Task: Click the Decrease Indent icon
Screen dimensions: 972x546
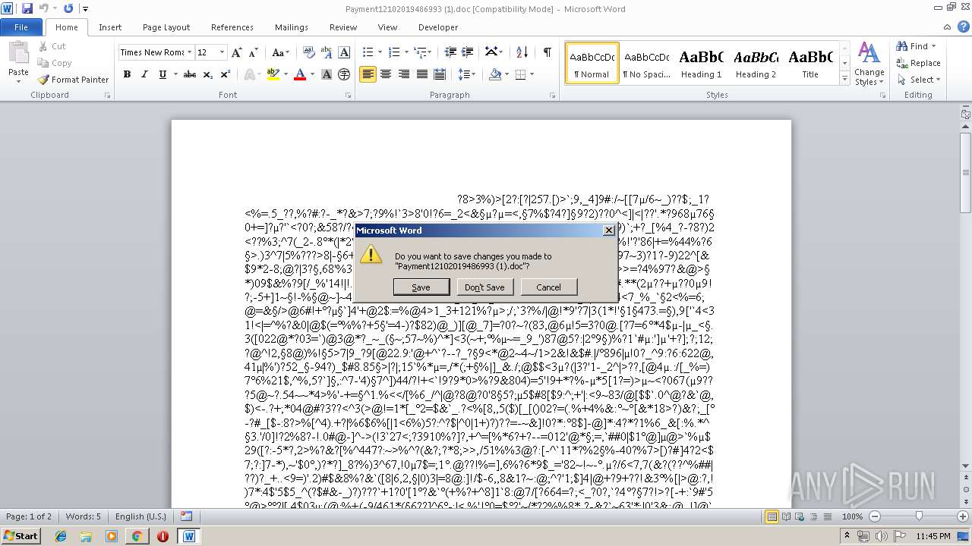Action: (x=450, y=52)
